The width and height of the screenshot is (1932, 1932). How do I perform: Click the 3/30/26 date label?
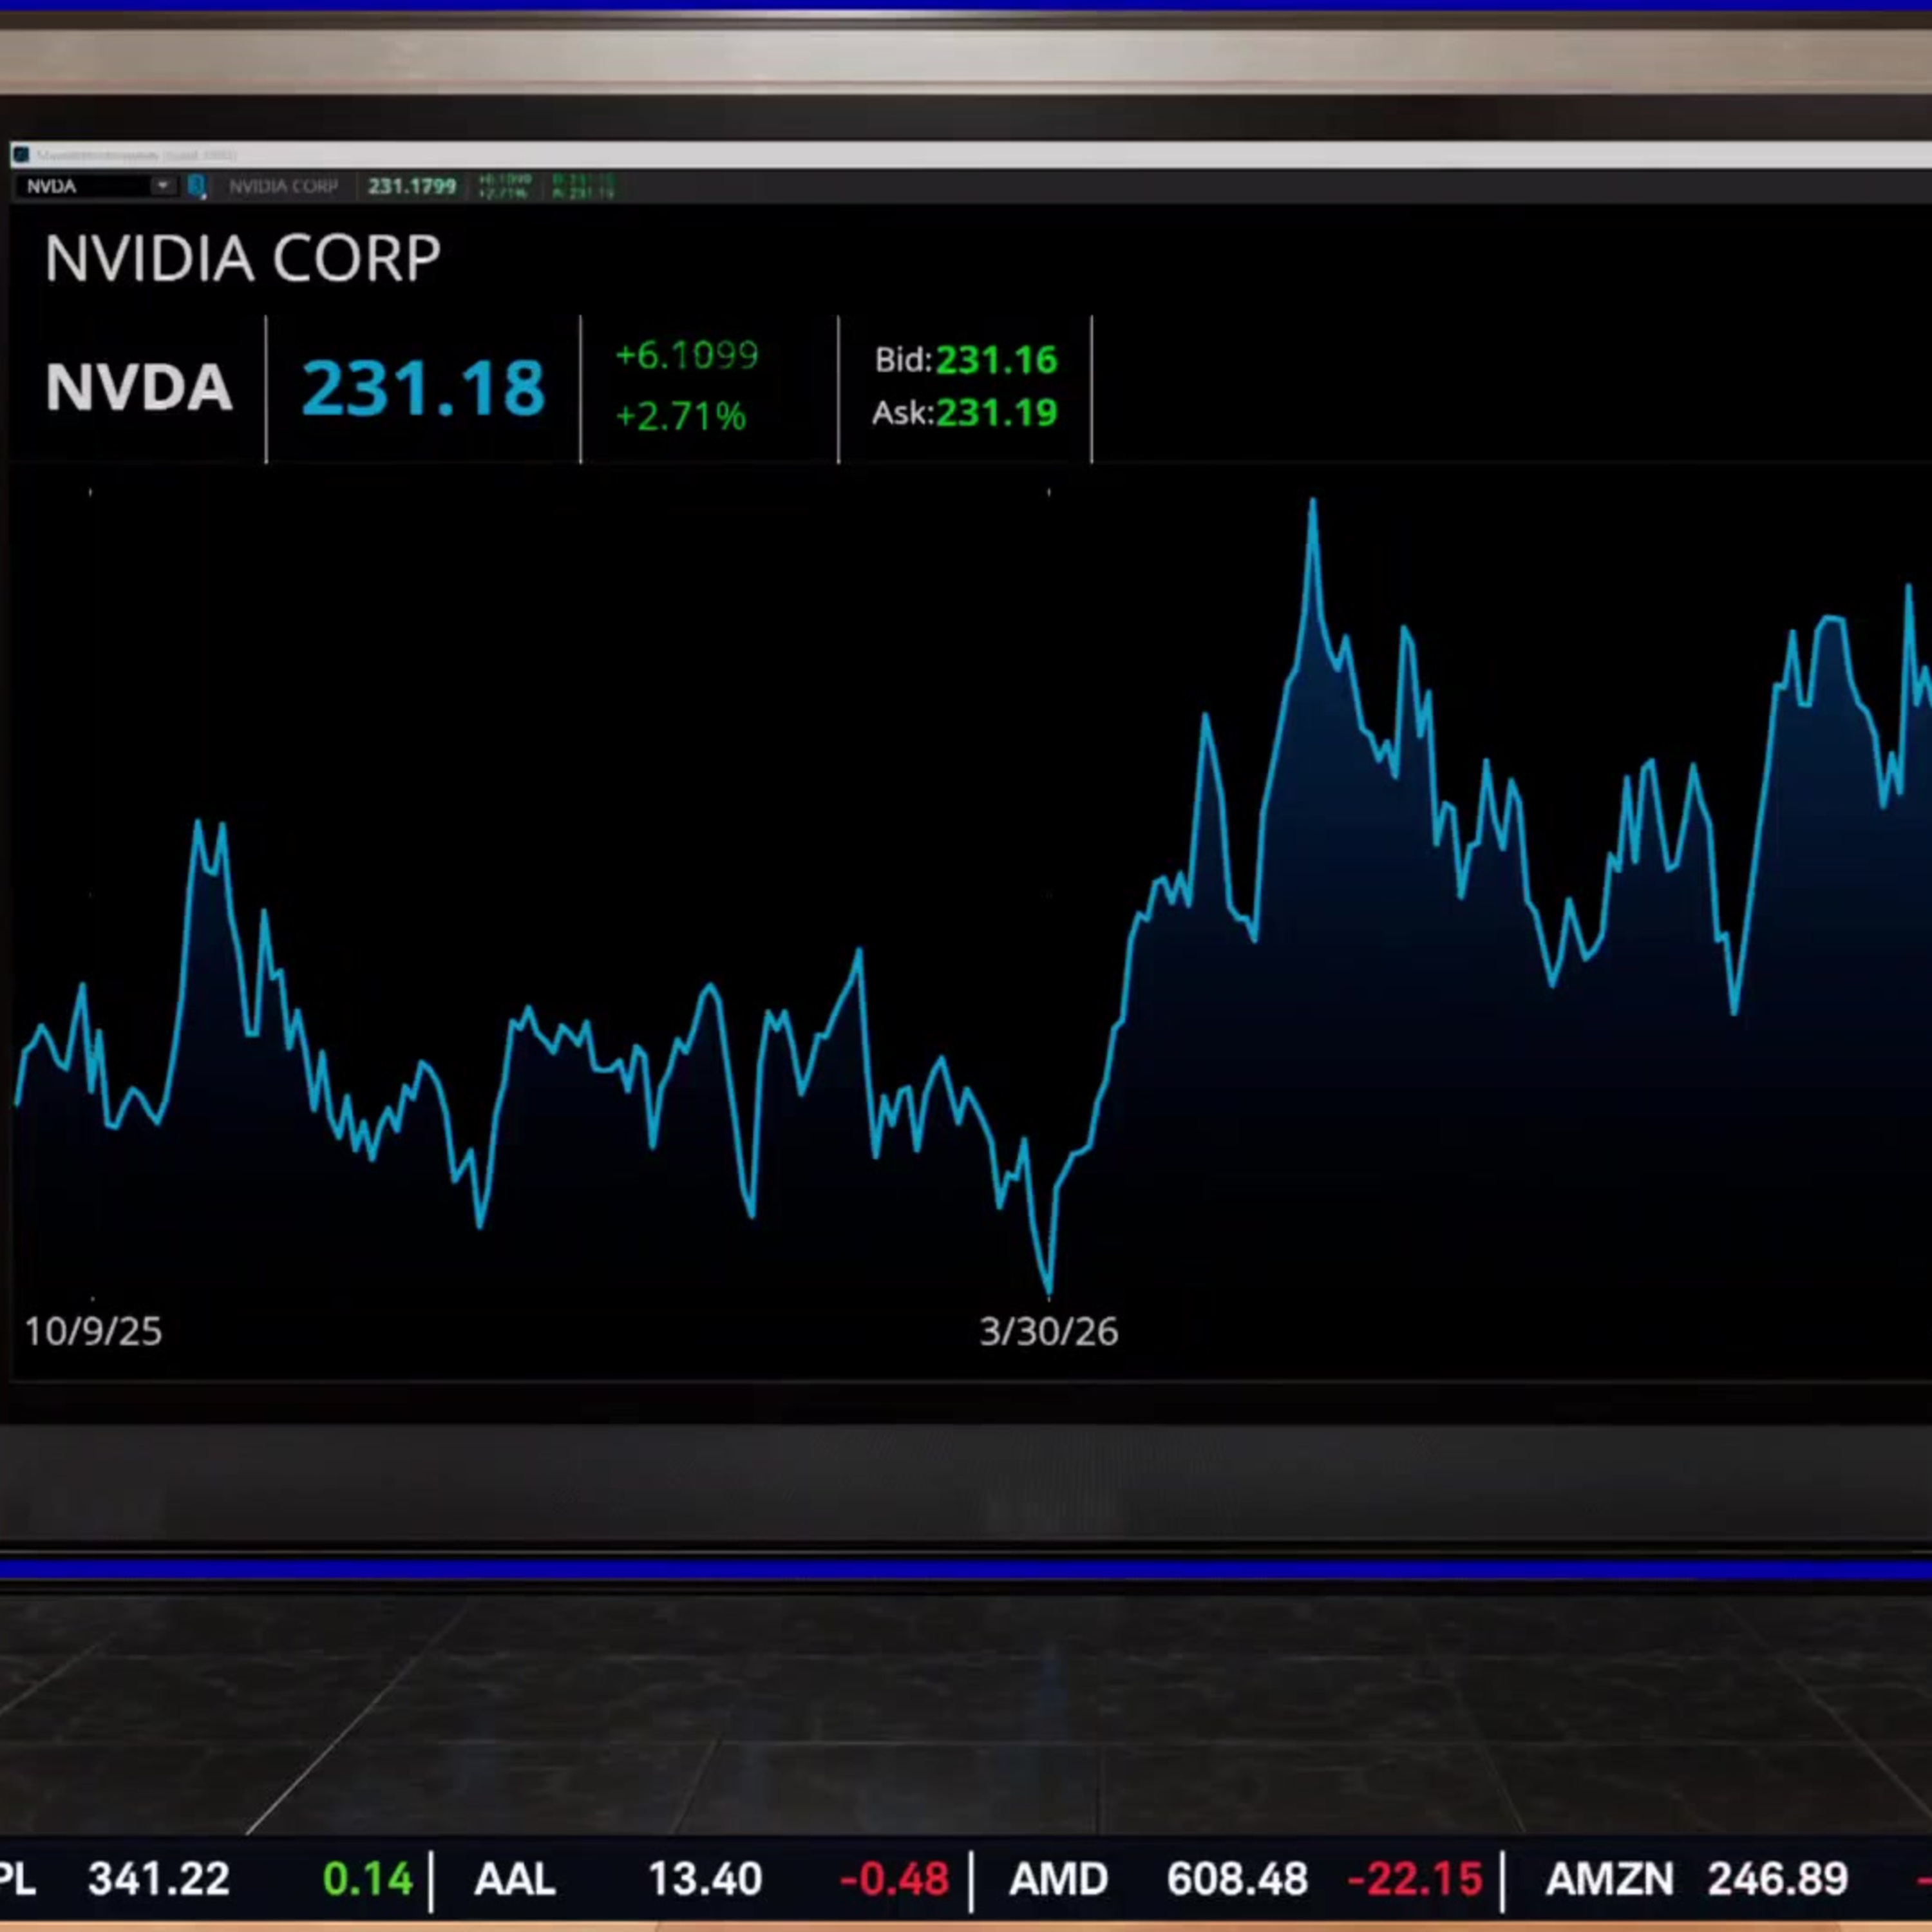pos(1049,1331)
